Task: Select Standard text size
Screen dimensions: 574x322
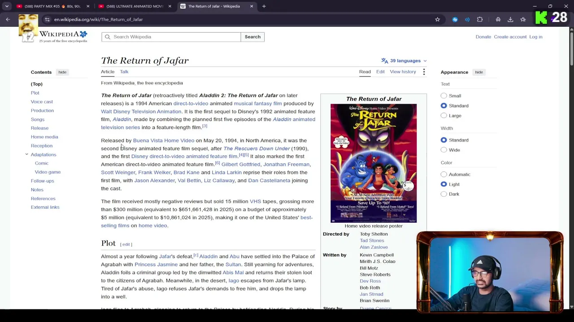Action: (x=444, y=106)
